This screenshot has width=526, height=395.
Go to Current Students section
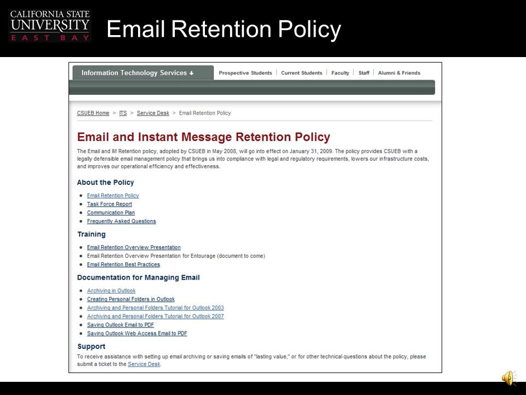(301, 73)
